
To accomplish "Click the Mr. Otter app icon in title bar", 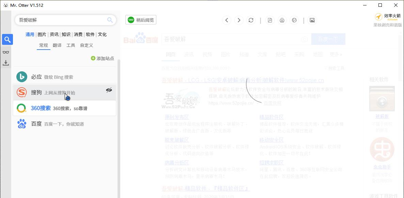I will [5, 5].
